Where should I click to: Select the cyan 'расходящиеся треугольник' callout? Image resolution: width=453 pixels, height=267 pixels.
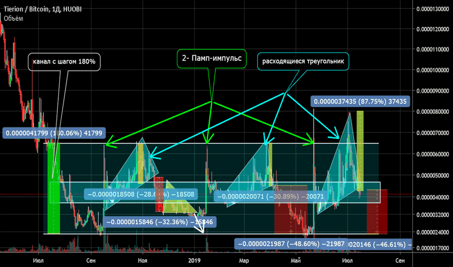coord(303,61)
